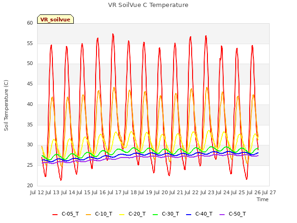Click the Jul 23 x-axis tick label
The height and width of the screenshot is (223, 297).
pyautogui.click(x=207, y=192)
